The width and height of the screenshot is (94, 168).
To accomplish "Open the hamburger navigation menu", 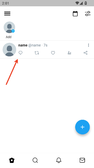I will click(7, 14).
